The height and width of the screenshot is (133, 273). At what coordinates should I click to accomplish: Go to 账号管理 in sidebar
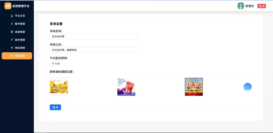click(x=17, y=24)
